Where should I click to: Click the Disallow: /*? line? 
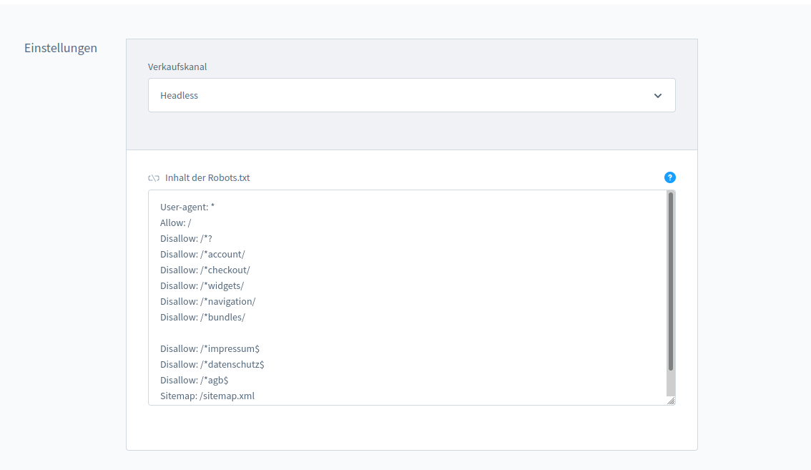(x=186, y=239)
